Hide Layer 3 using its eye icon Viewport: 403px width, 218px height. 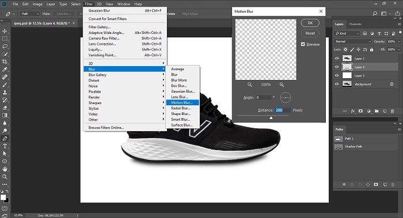tap(337, 75)
